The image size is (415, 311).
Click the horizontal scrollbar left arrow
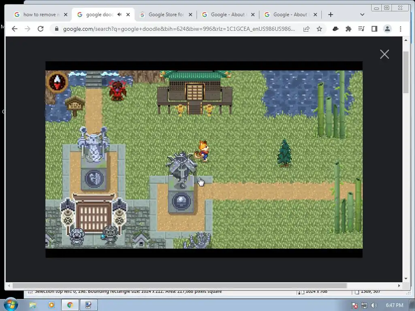coord(9,285)
